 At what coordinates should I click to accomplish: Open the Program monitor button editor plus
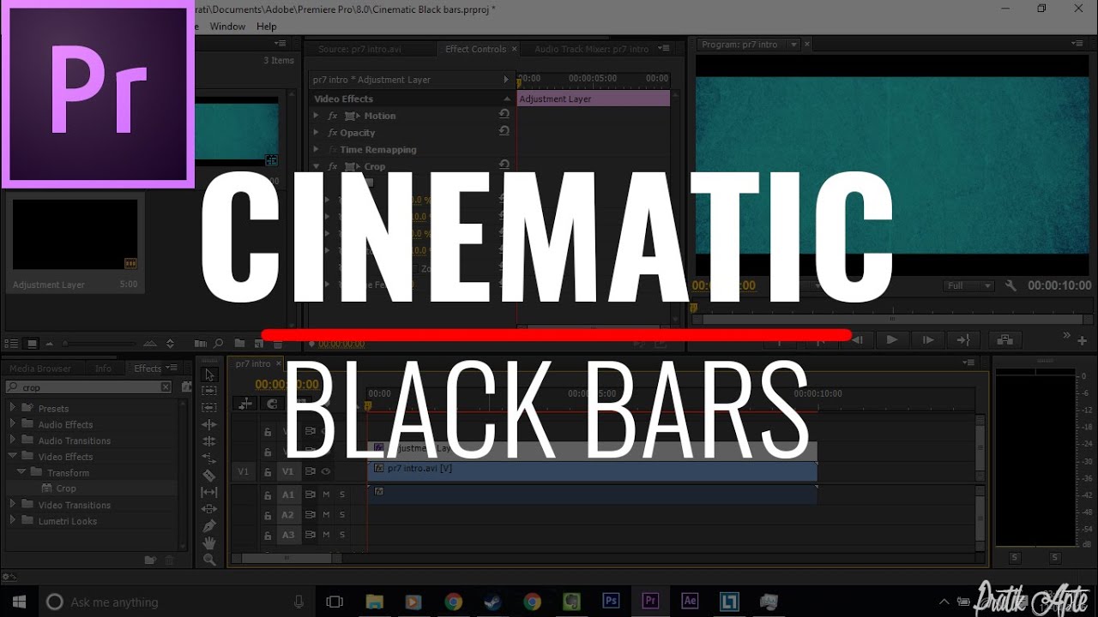point(1083,340)
